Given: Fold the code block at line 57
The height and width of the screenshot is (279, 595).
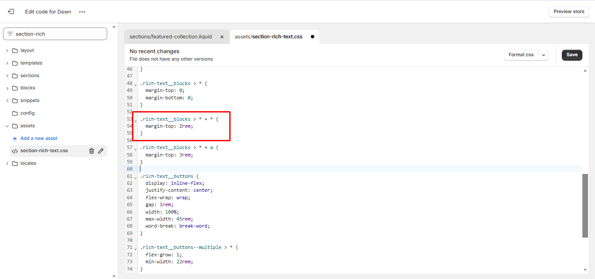Looking at the screenshot, I should tap(136, 149).
